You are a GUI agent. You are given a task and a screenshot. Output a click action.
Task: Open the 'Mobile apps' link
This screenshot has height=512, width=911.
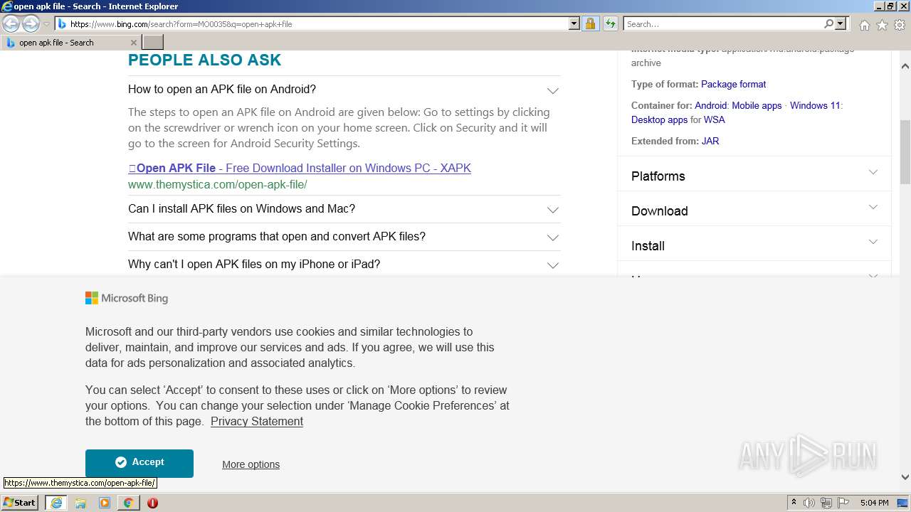click(757, 105)
